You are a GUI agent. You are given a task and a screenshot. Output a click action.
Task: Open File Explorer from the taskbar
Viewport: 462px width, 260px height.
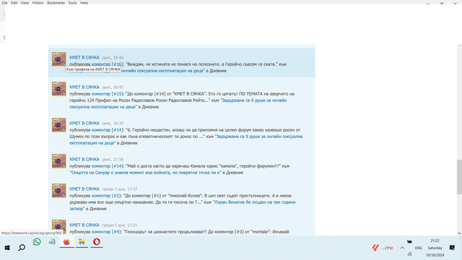pos(82,242)
